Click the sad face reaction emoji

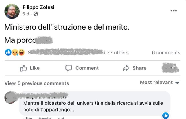15,52
